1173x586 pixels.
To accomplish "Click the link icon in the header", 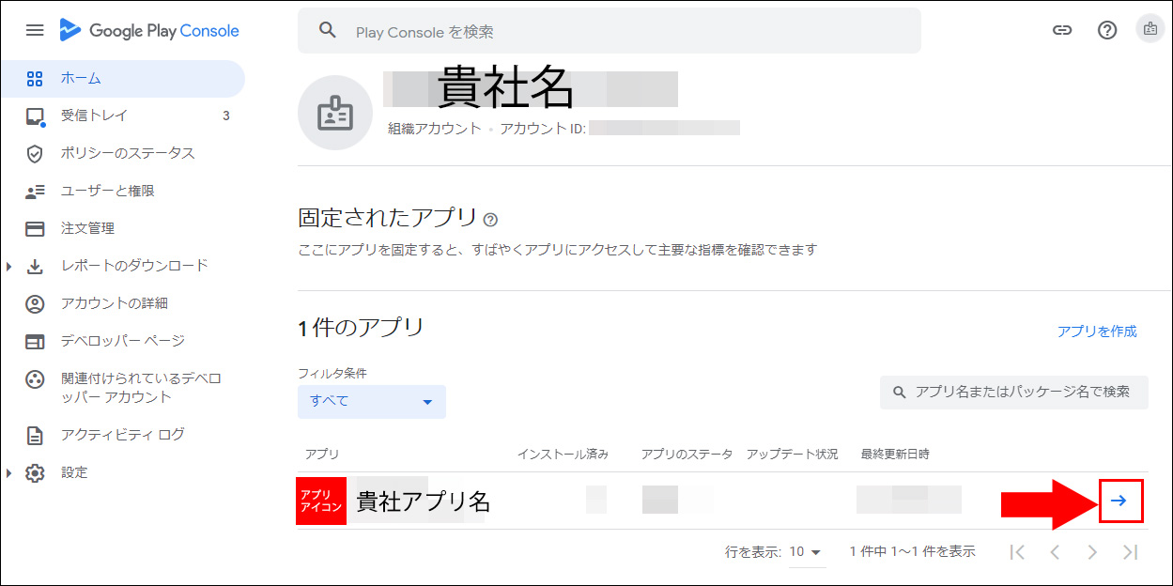I will (x=1062, y=30).
